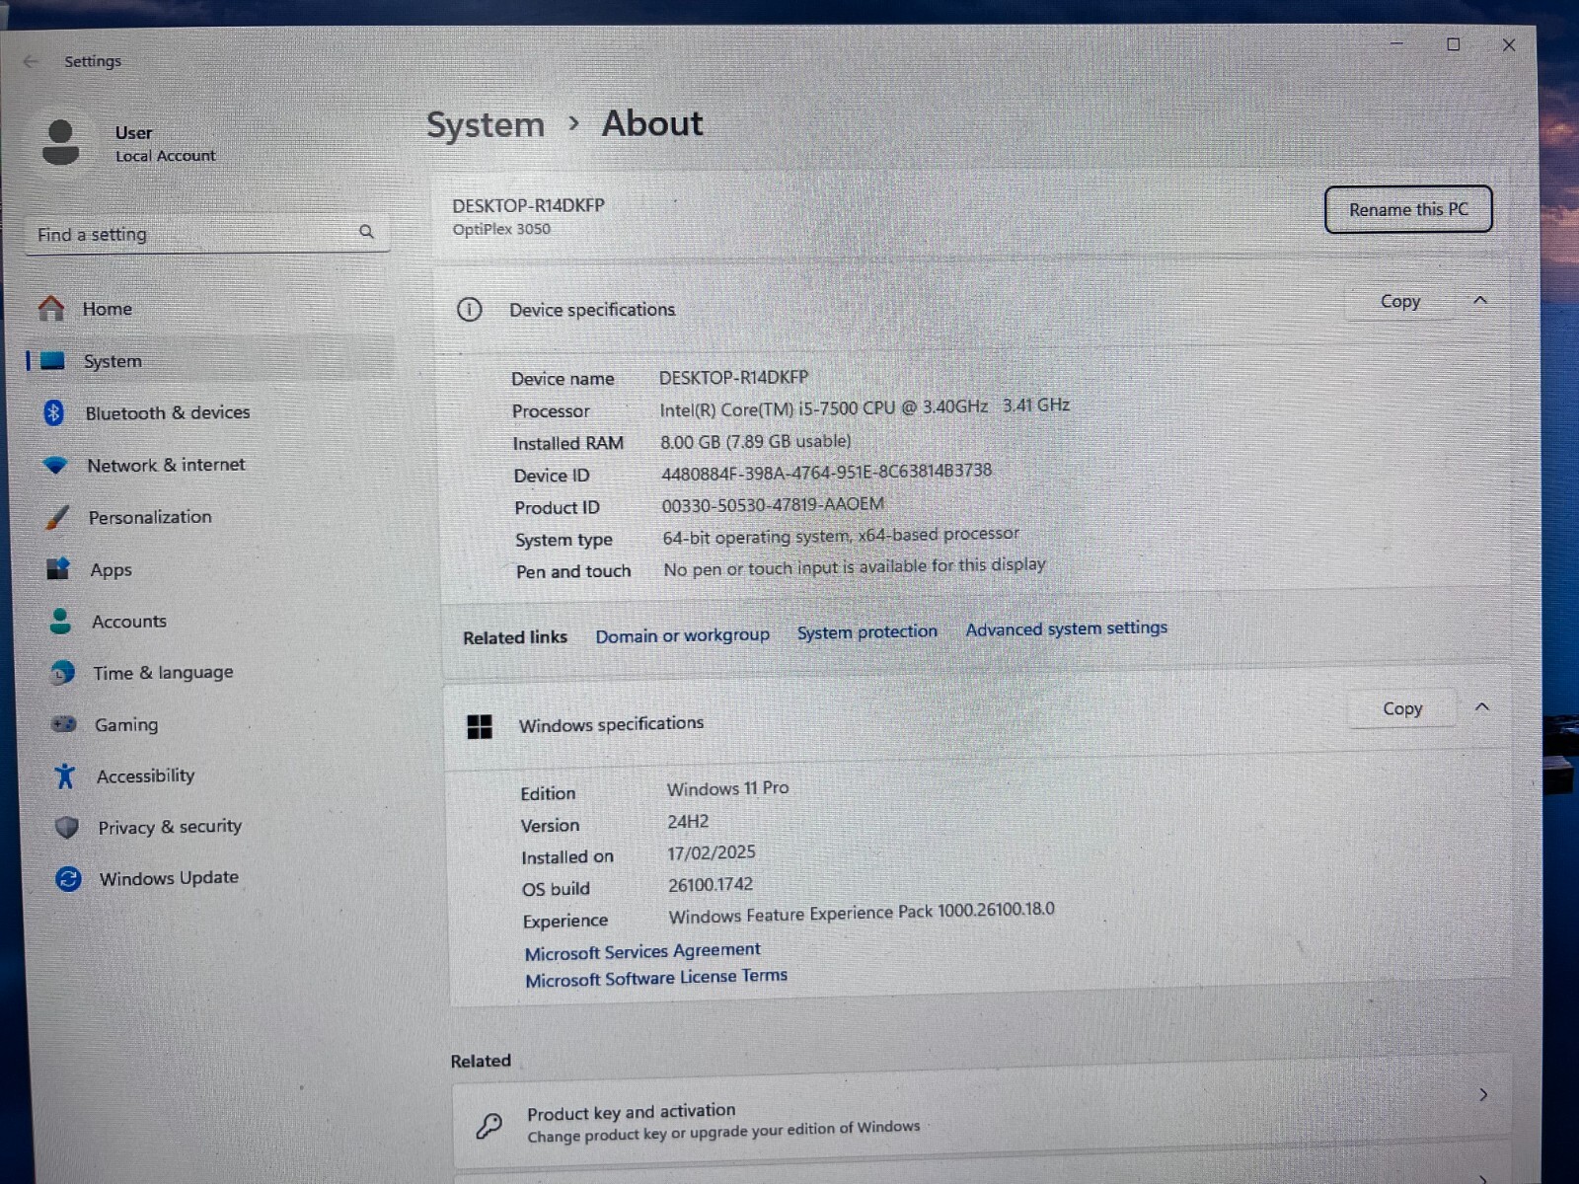Click the Installed on date 17/02/2025
Image resolution: width=1579 pixels, height=1184 pixels.
[712, 852]
